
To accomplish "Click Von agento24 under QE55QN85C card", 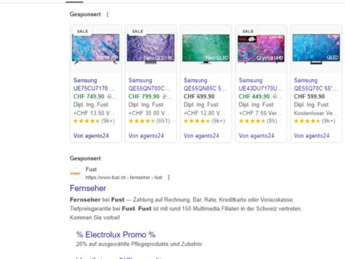I will pos(201,136).
